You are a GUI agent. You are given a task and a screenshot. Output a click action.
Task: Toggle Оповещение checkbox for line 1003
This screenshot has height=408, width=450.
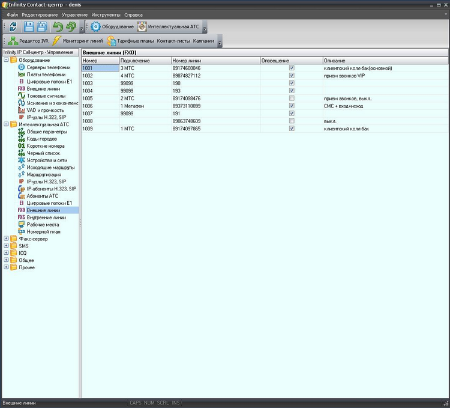[x=292, y=83]
